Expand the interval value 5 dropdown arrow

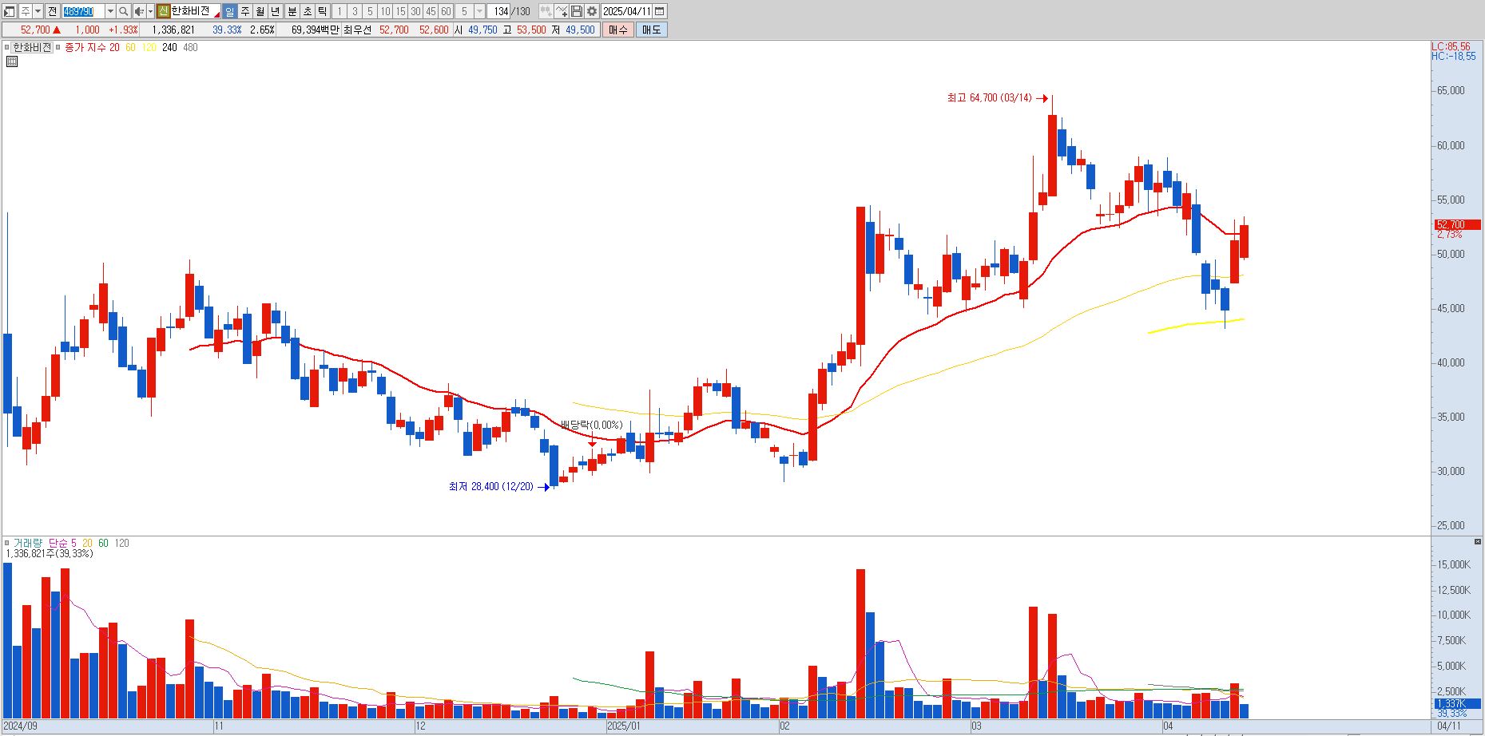pyautogui.click(x=479, y=11)
